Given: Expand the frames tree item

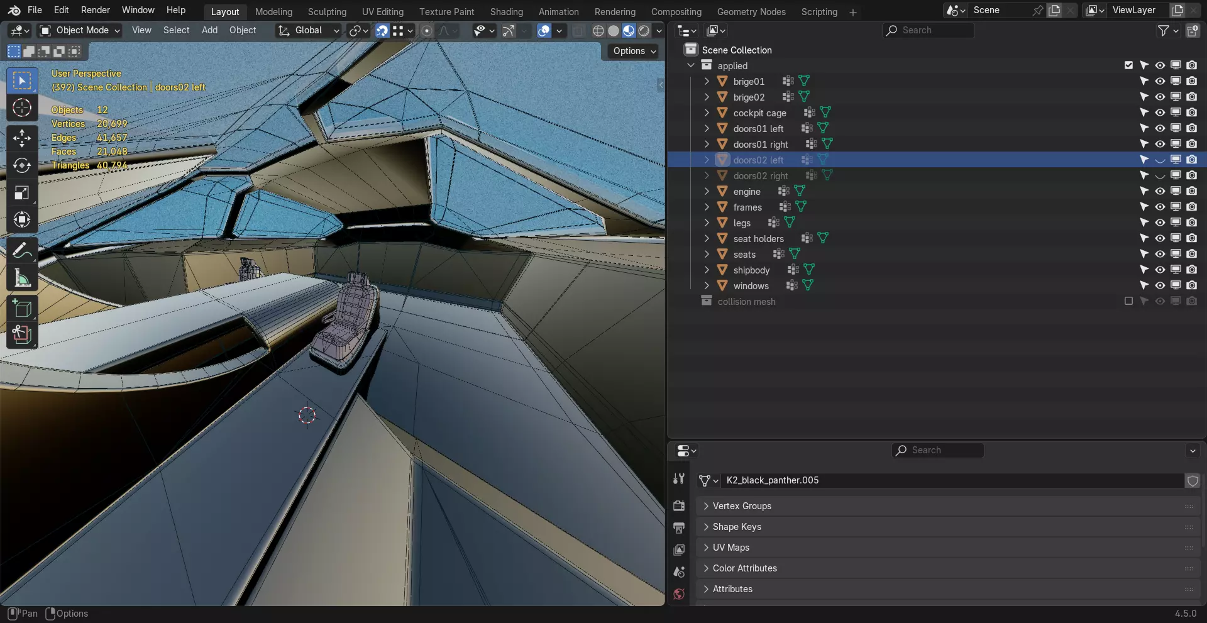Looking at the screenshot, I should pyautogui.click(x=707, y=207).
